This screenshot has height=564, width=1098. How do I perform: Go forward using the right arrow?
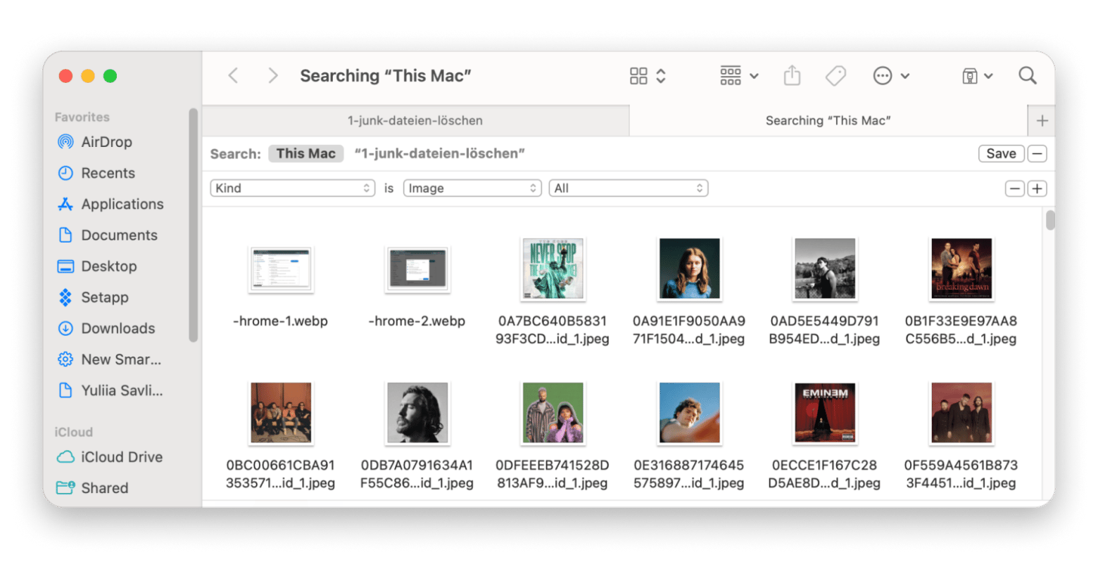pos(272,76)
